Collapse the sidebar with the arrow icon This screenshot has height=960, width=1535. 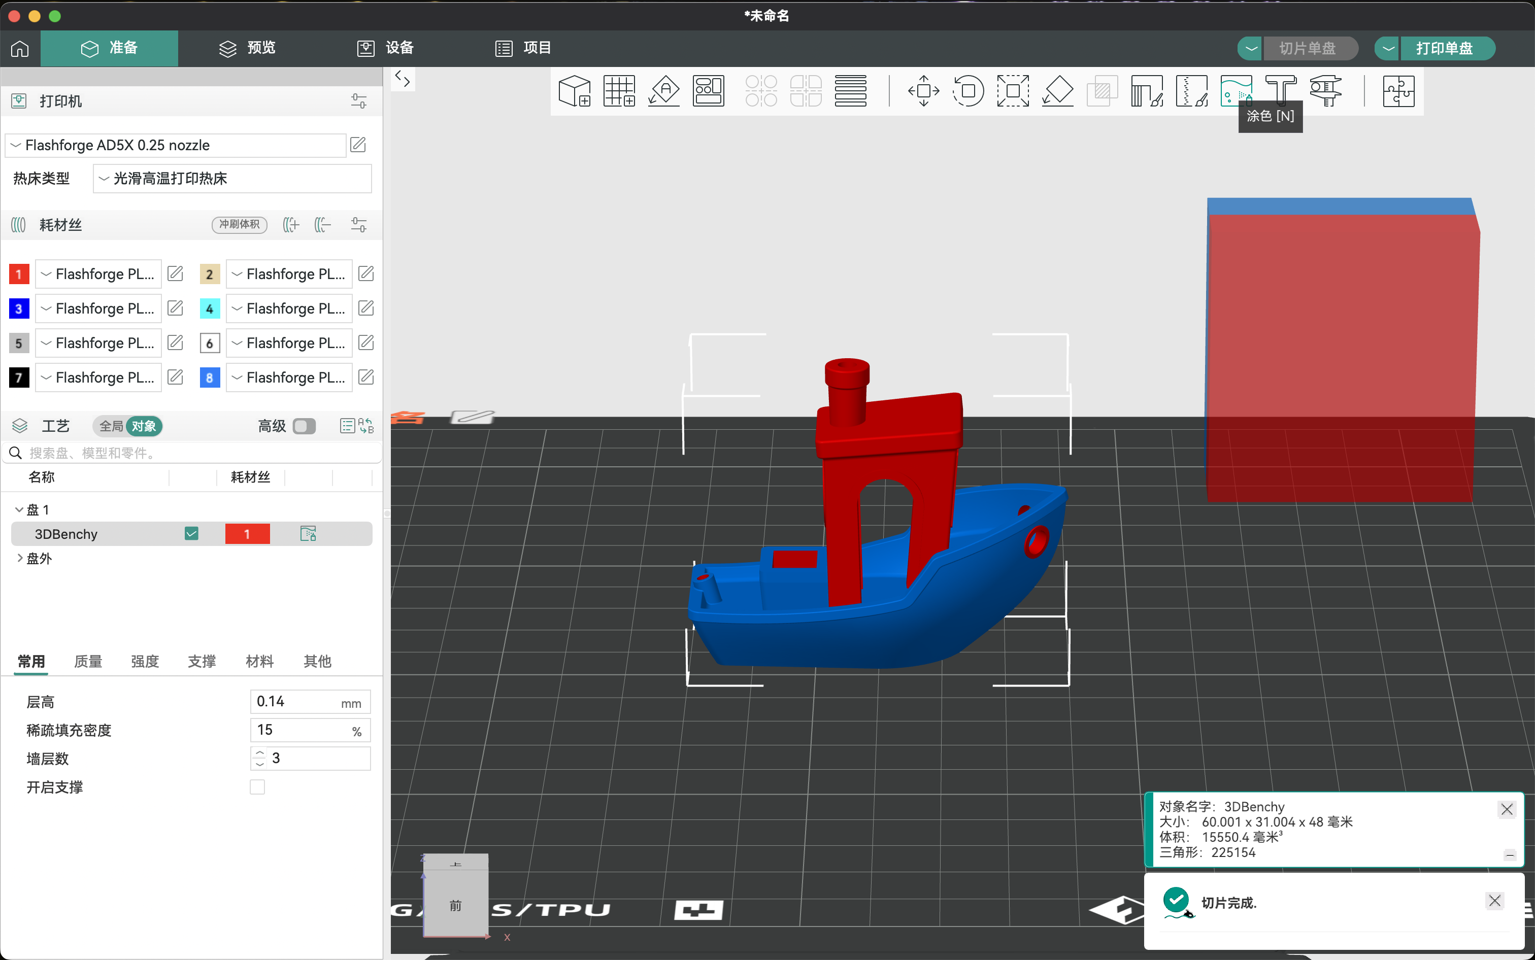pyautogui.click(x=403, y=79)
